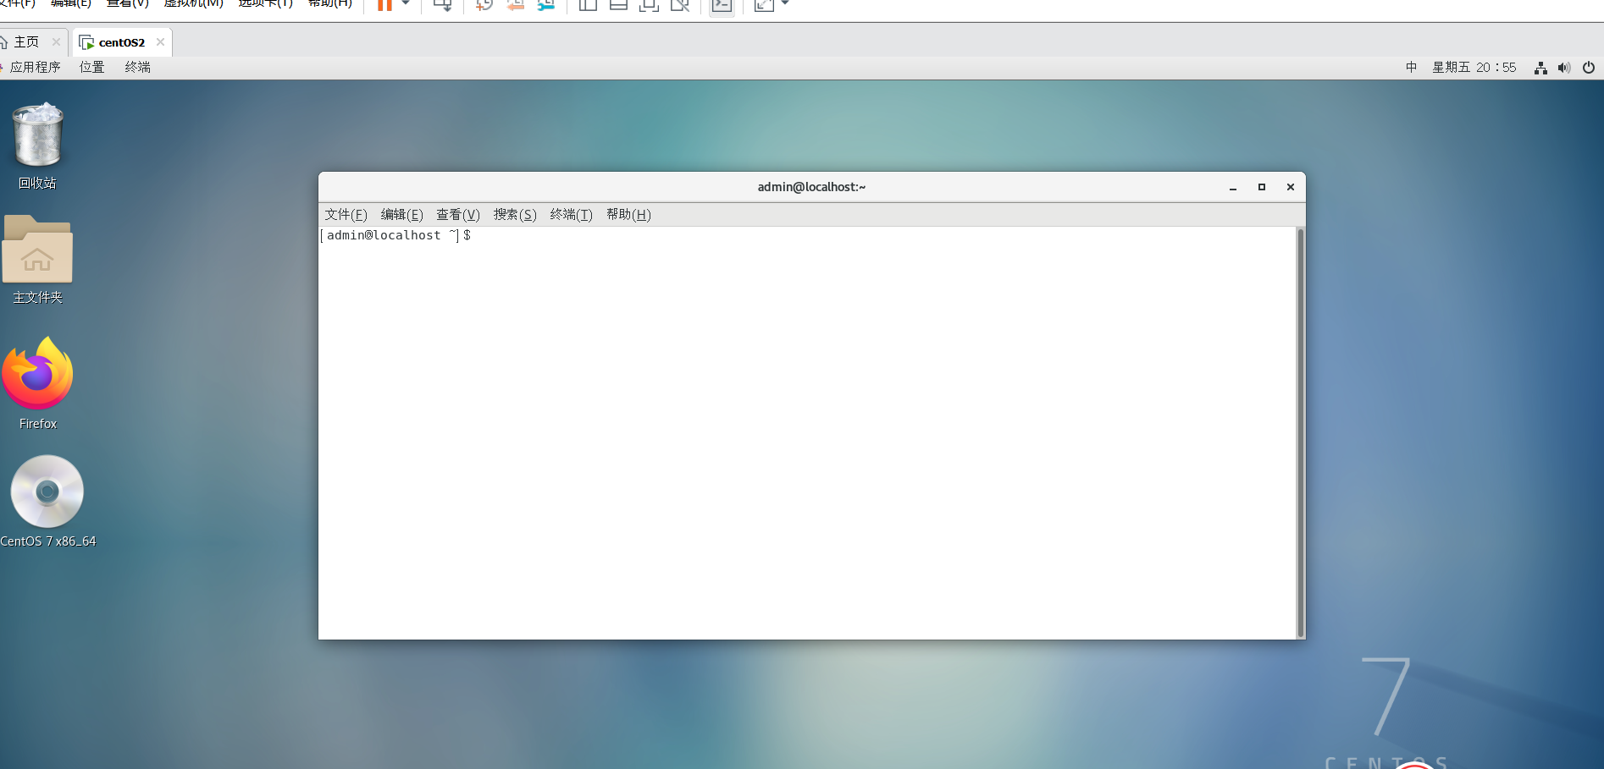The height and width of the screenshot is (769, 1604).
Task: Click the wired network status icon
Action: click(1540, 68)
